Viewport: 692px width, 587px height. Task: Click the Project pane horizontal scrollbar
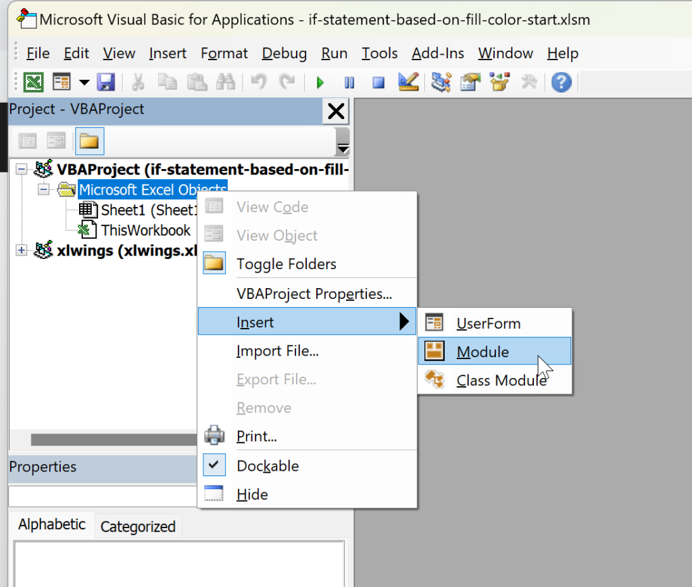[114, 439]
